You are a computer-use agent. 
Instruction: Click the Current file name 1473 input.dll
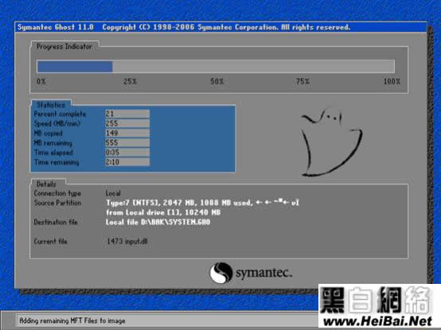point(127,241)
